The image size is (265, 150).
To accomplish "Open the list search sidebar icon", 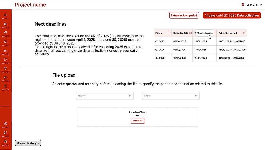I will click(x=6, y=50).
